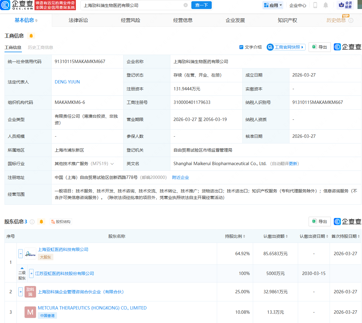Click the 上海亚虹医药 company logo
The height and width of the screenshot is (323, 362).
(x=30, y=254)
